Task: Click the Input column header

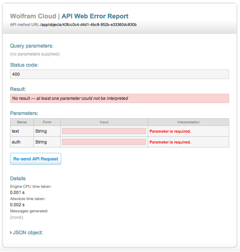Action: coord(104,122)
